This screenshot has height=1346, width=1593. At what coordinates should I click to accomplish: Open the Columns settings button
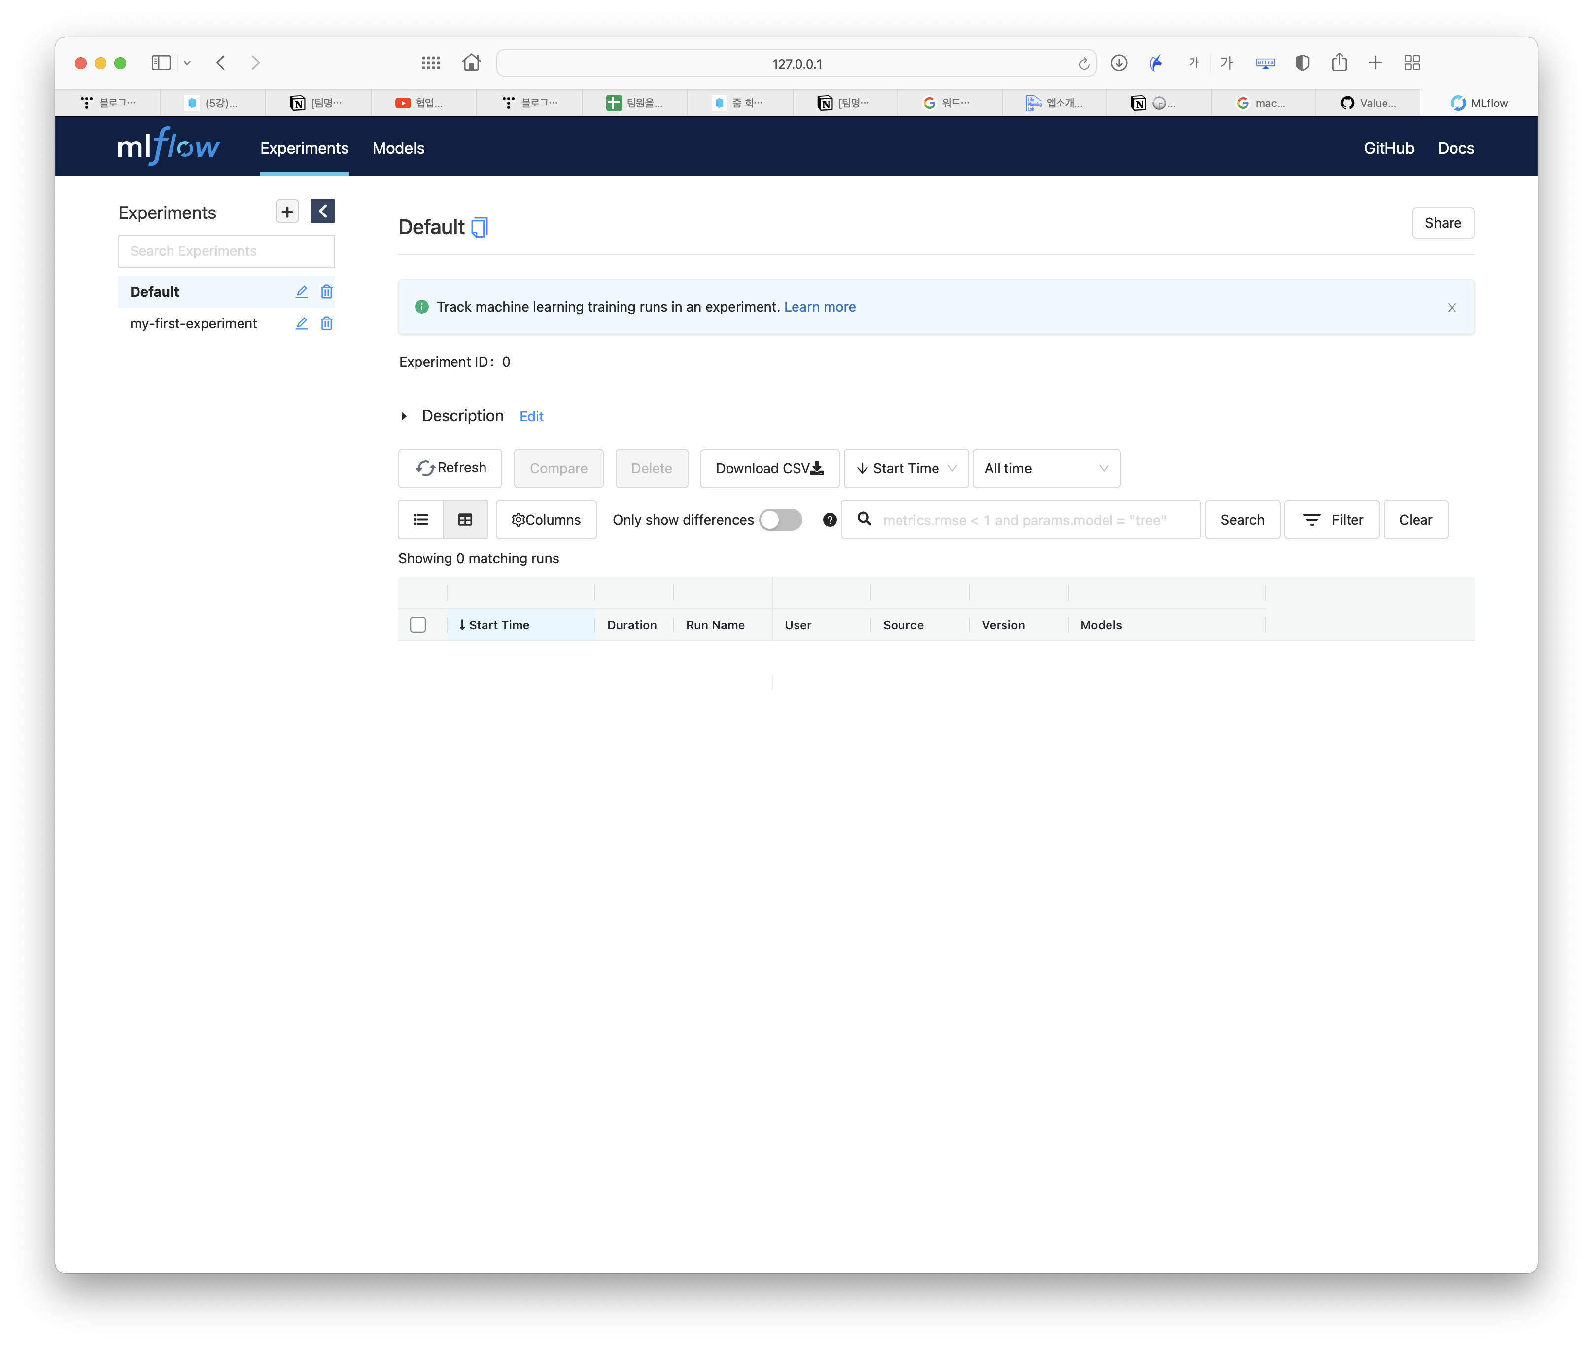pos(546,520)
